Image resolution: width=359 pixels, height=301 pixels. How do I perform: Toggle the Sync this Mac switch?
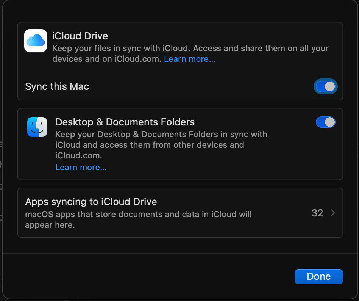[325, 87]
